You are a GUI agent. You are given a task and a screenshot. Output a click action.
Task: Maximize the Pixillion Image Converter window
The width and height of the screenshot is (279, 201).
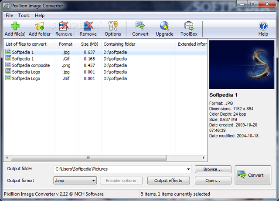(252, 4)
